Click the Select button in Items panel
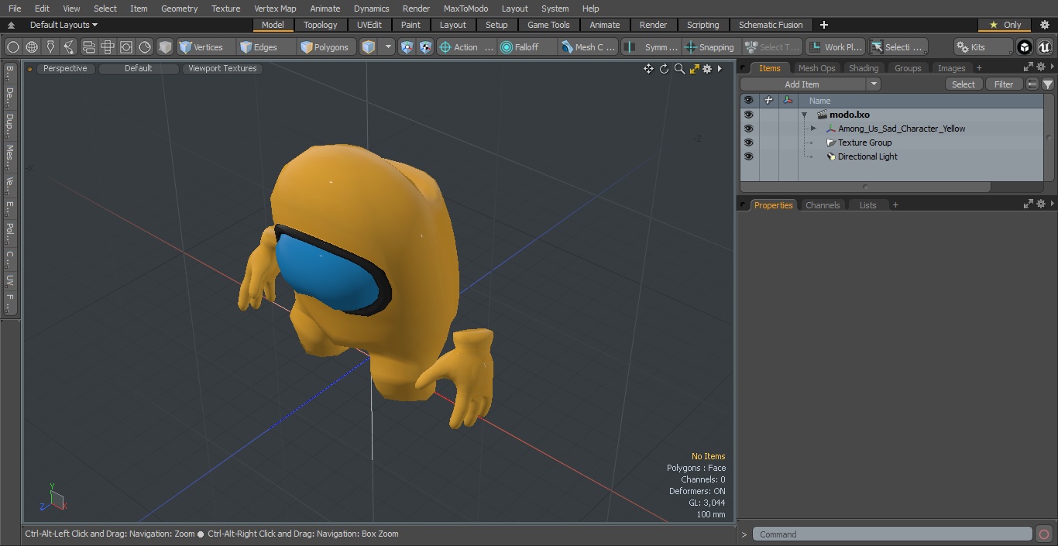This screenshot has width=1058, height=546. point(964,84)
